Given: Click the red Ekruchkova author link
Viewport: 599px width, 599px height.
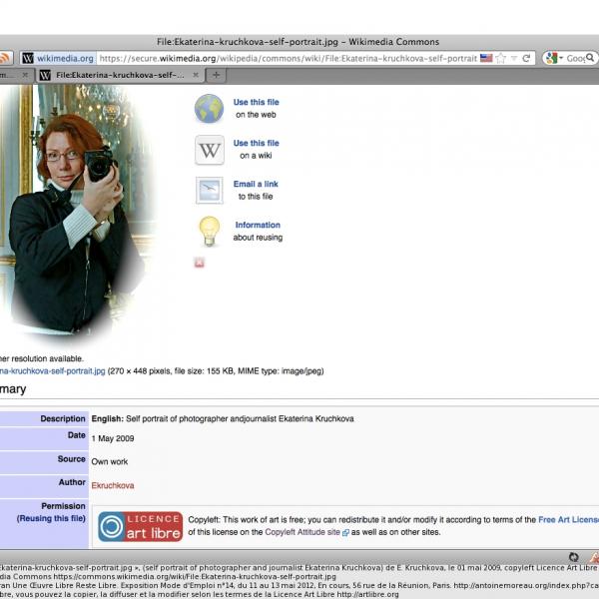Looking at the screenshot, I should [x=113, y=485].
